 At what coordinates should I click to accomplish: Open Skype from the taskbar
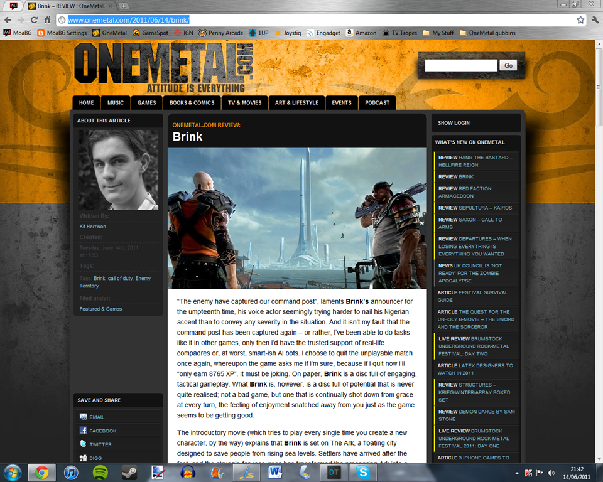(x=362, y=473)
